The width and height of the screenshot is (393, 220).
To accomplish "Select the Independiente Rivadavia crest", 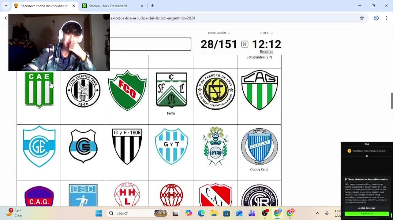I will point(259,196).
